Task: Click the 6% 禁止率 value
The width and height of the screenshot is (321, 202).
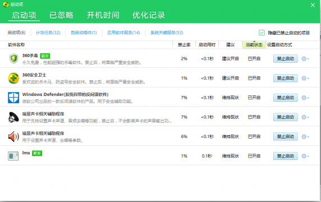Action: (184, 136)
